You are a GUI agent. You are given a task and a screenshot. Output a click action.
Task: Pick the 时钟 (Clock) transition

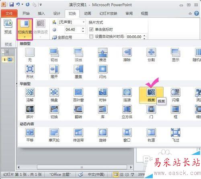click(x=103, y=95)
